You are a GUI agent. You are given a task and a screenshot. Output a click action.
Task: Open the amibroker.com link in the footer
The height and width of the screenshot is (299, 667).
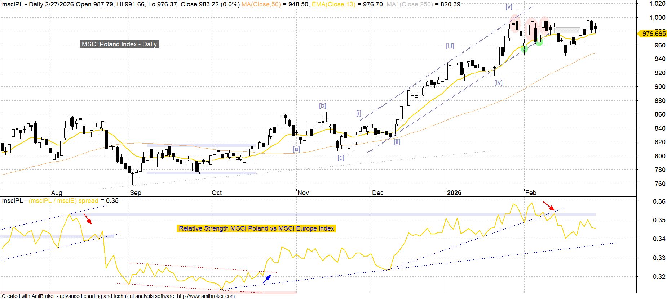tap(206, 296)
